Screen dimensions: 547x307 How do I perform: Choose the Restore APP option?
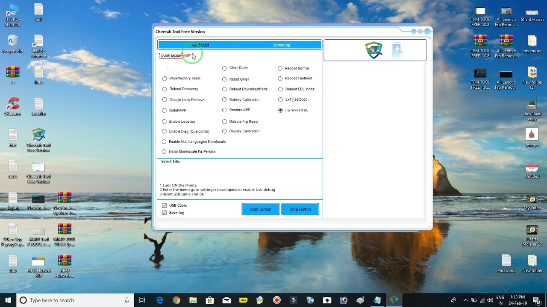224,110
